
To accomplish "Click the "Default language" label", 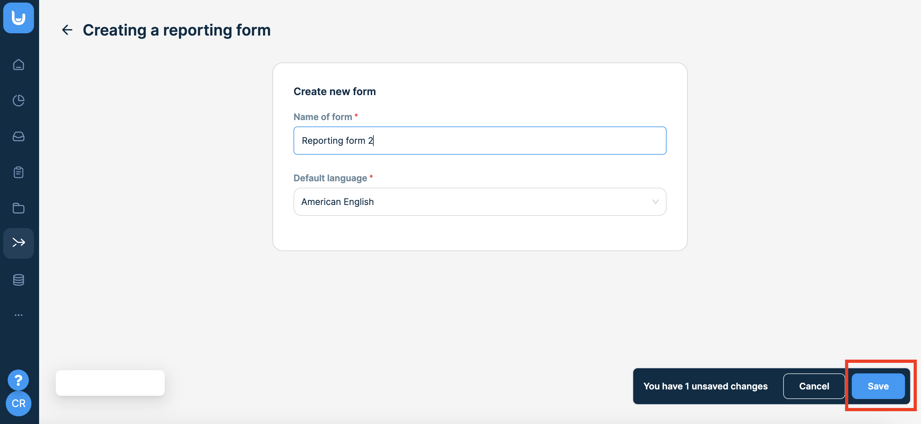I will (x=330, y=178).
